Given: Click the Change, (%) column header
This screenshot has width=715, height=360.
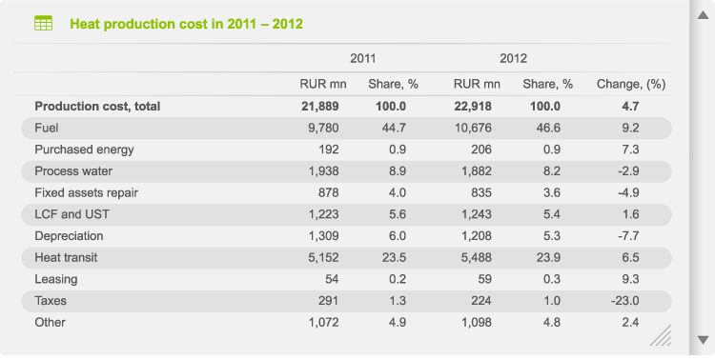Looking at the screenshot, I should coord(631,85).
